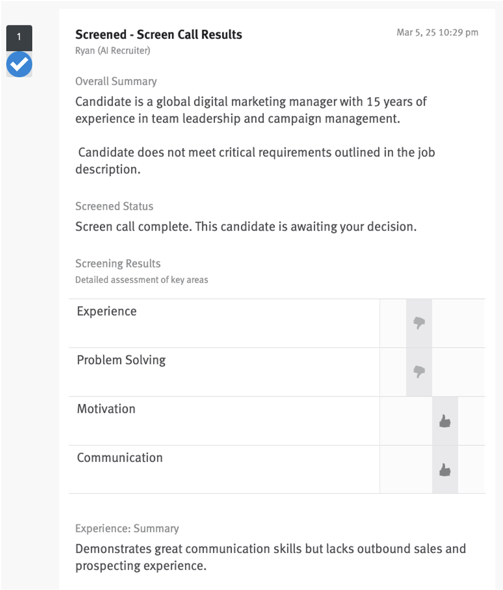The height and width of the screenshot is (590, 503).
Task: Click the Screened - Screen Call Results title
Action: click(x=159, y=34)
